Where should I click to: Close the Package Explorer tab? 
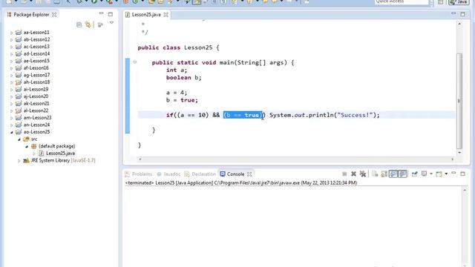point(54,15)
